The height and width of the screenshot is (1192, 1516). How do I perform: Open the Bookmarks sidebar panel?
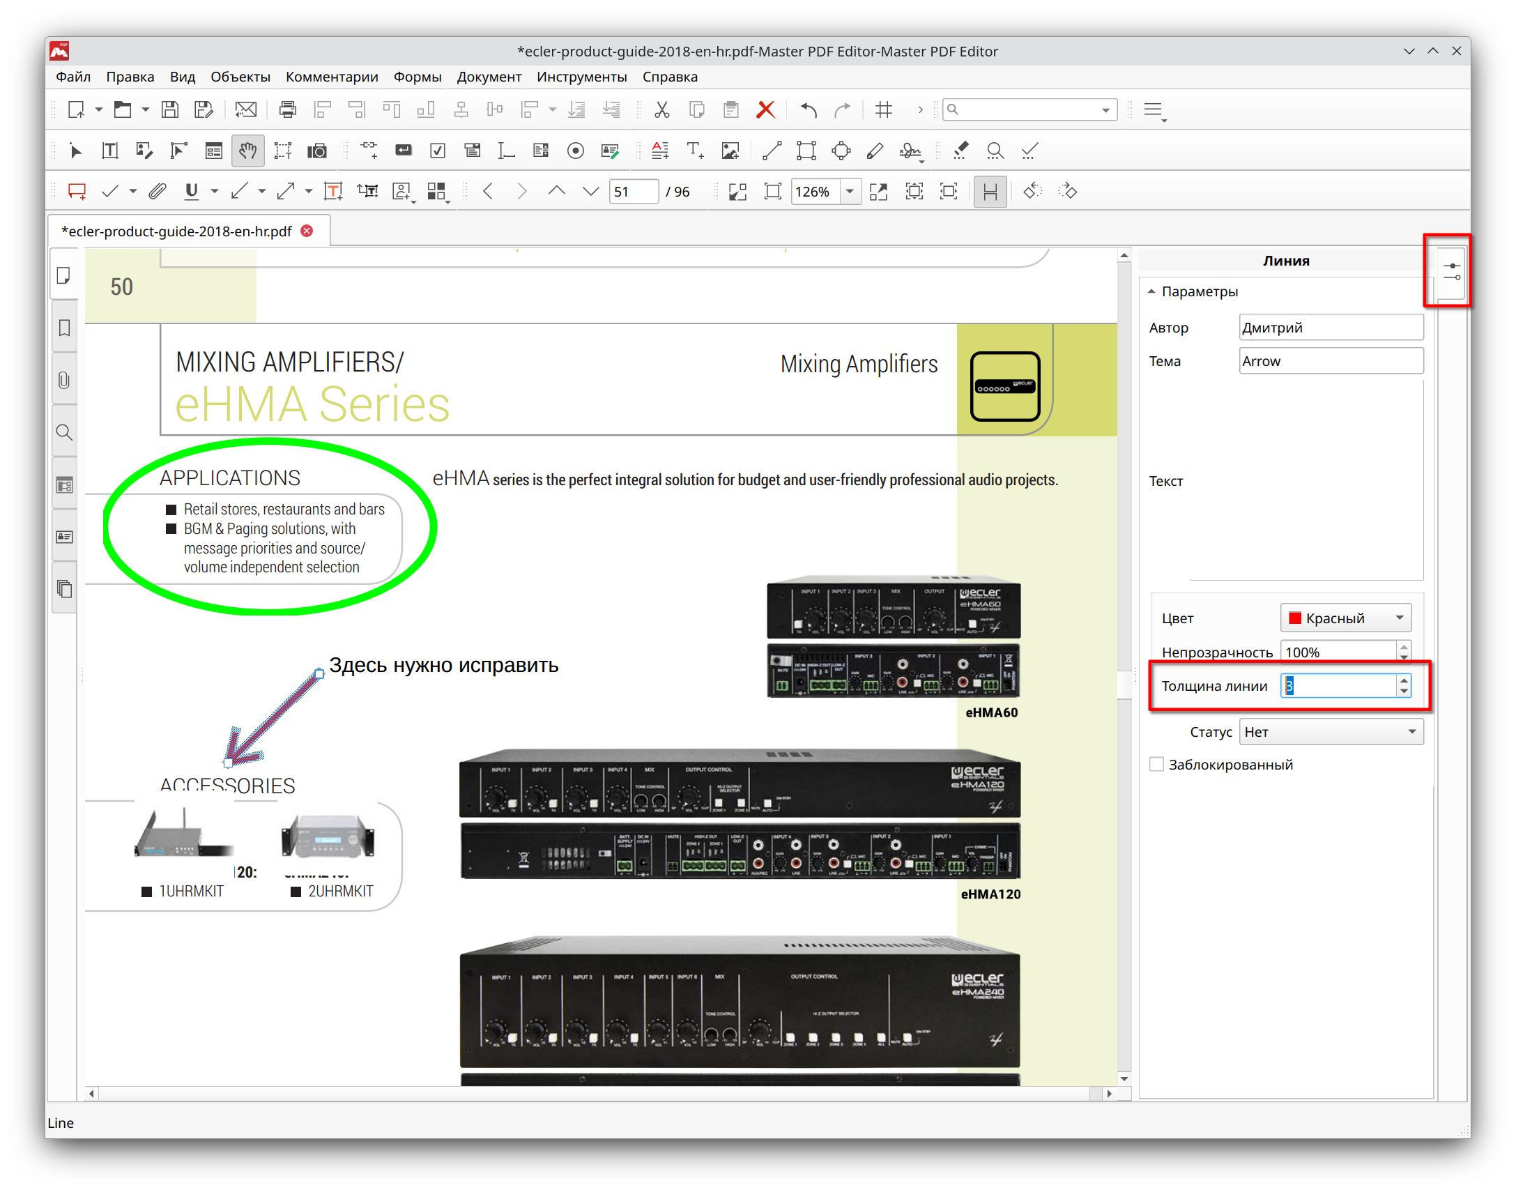click(64, 328)
